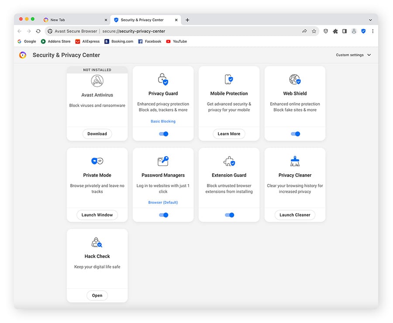
Task: Reload the page with the refresh icon
Action: [38, 31]
